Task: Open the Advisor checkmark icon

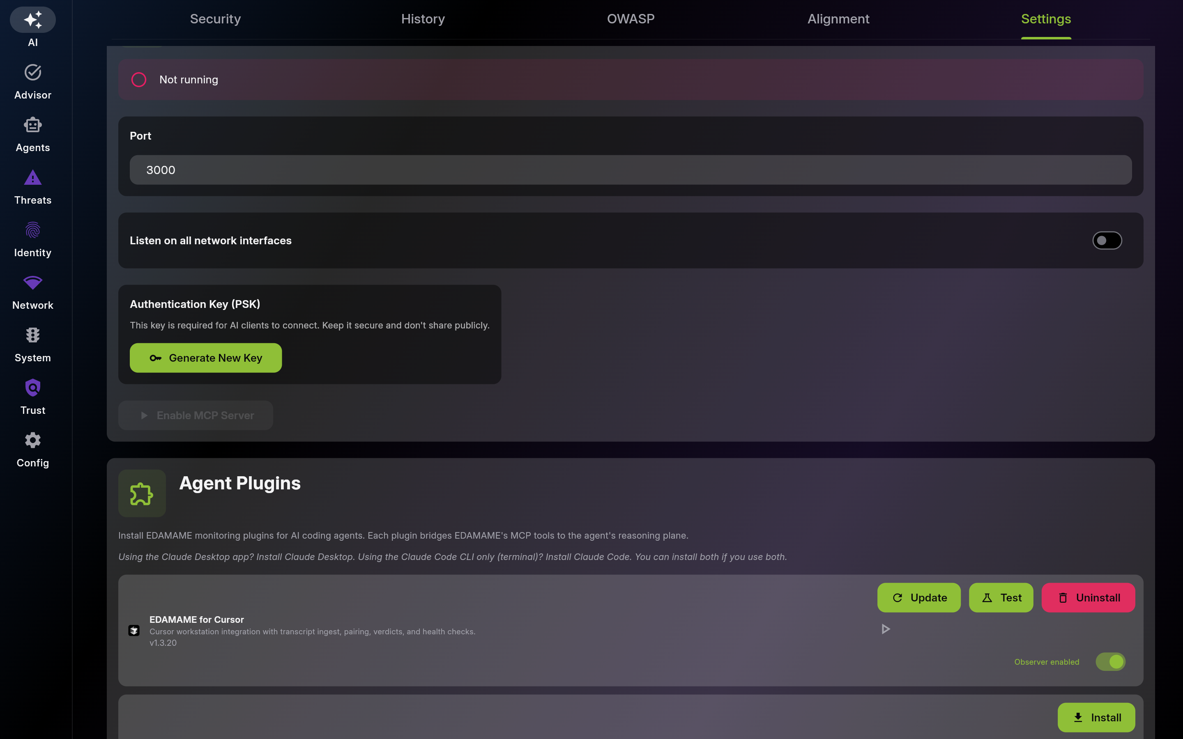Action: pos(33,73)
